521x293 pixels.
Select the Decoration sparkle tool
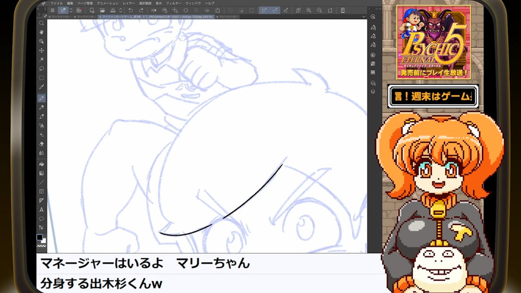[x=42, y=135]
